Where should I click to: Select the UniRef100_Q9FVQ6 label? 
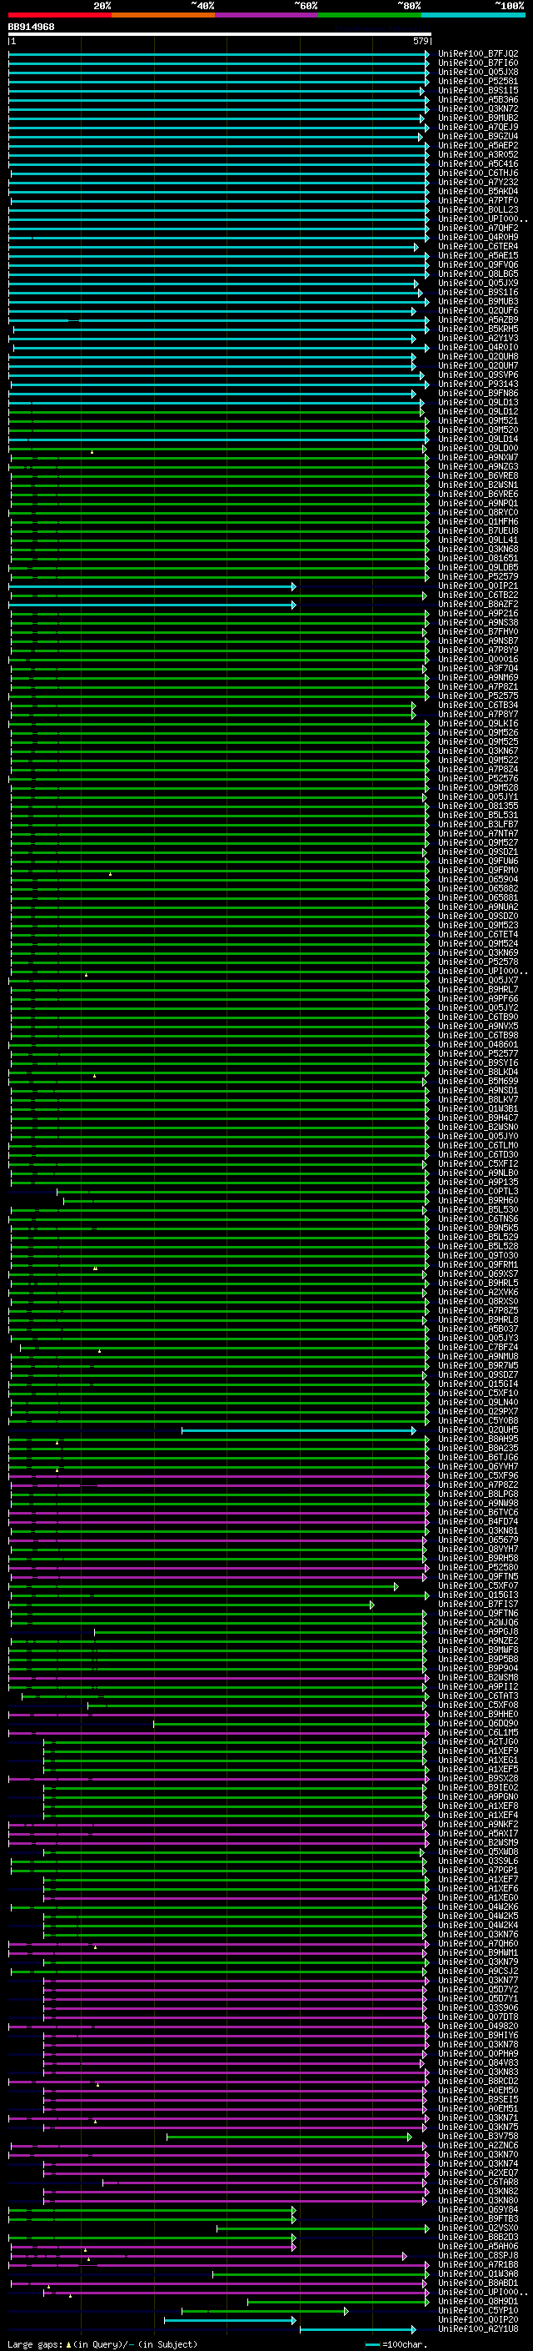click(478, 264)
